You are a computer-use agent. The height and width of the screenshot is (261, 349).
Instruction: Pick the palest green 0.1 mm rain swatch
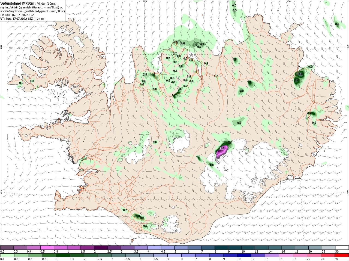[x=7, y=255]
